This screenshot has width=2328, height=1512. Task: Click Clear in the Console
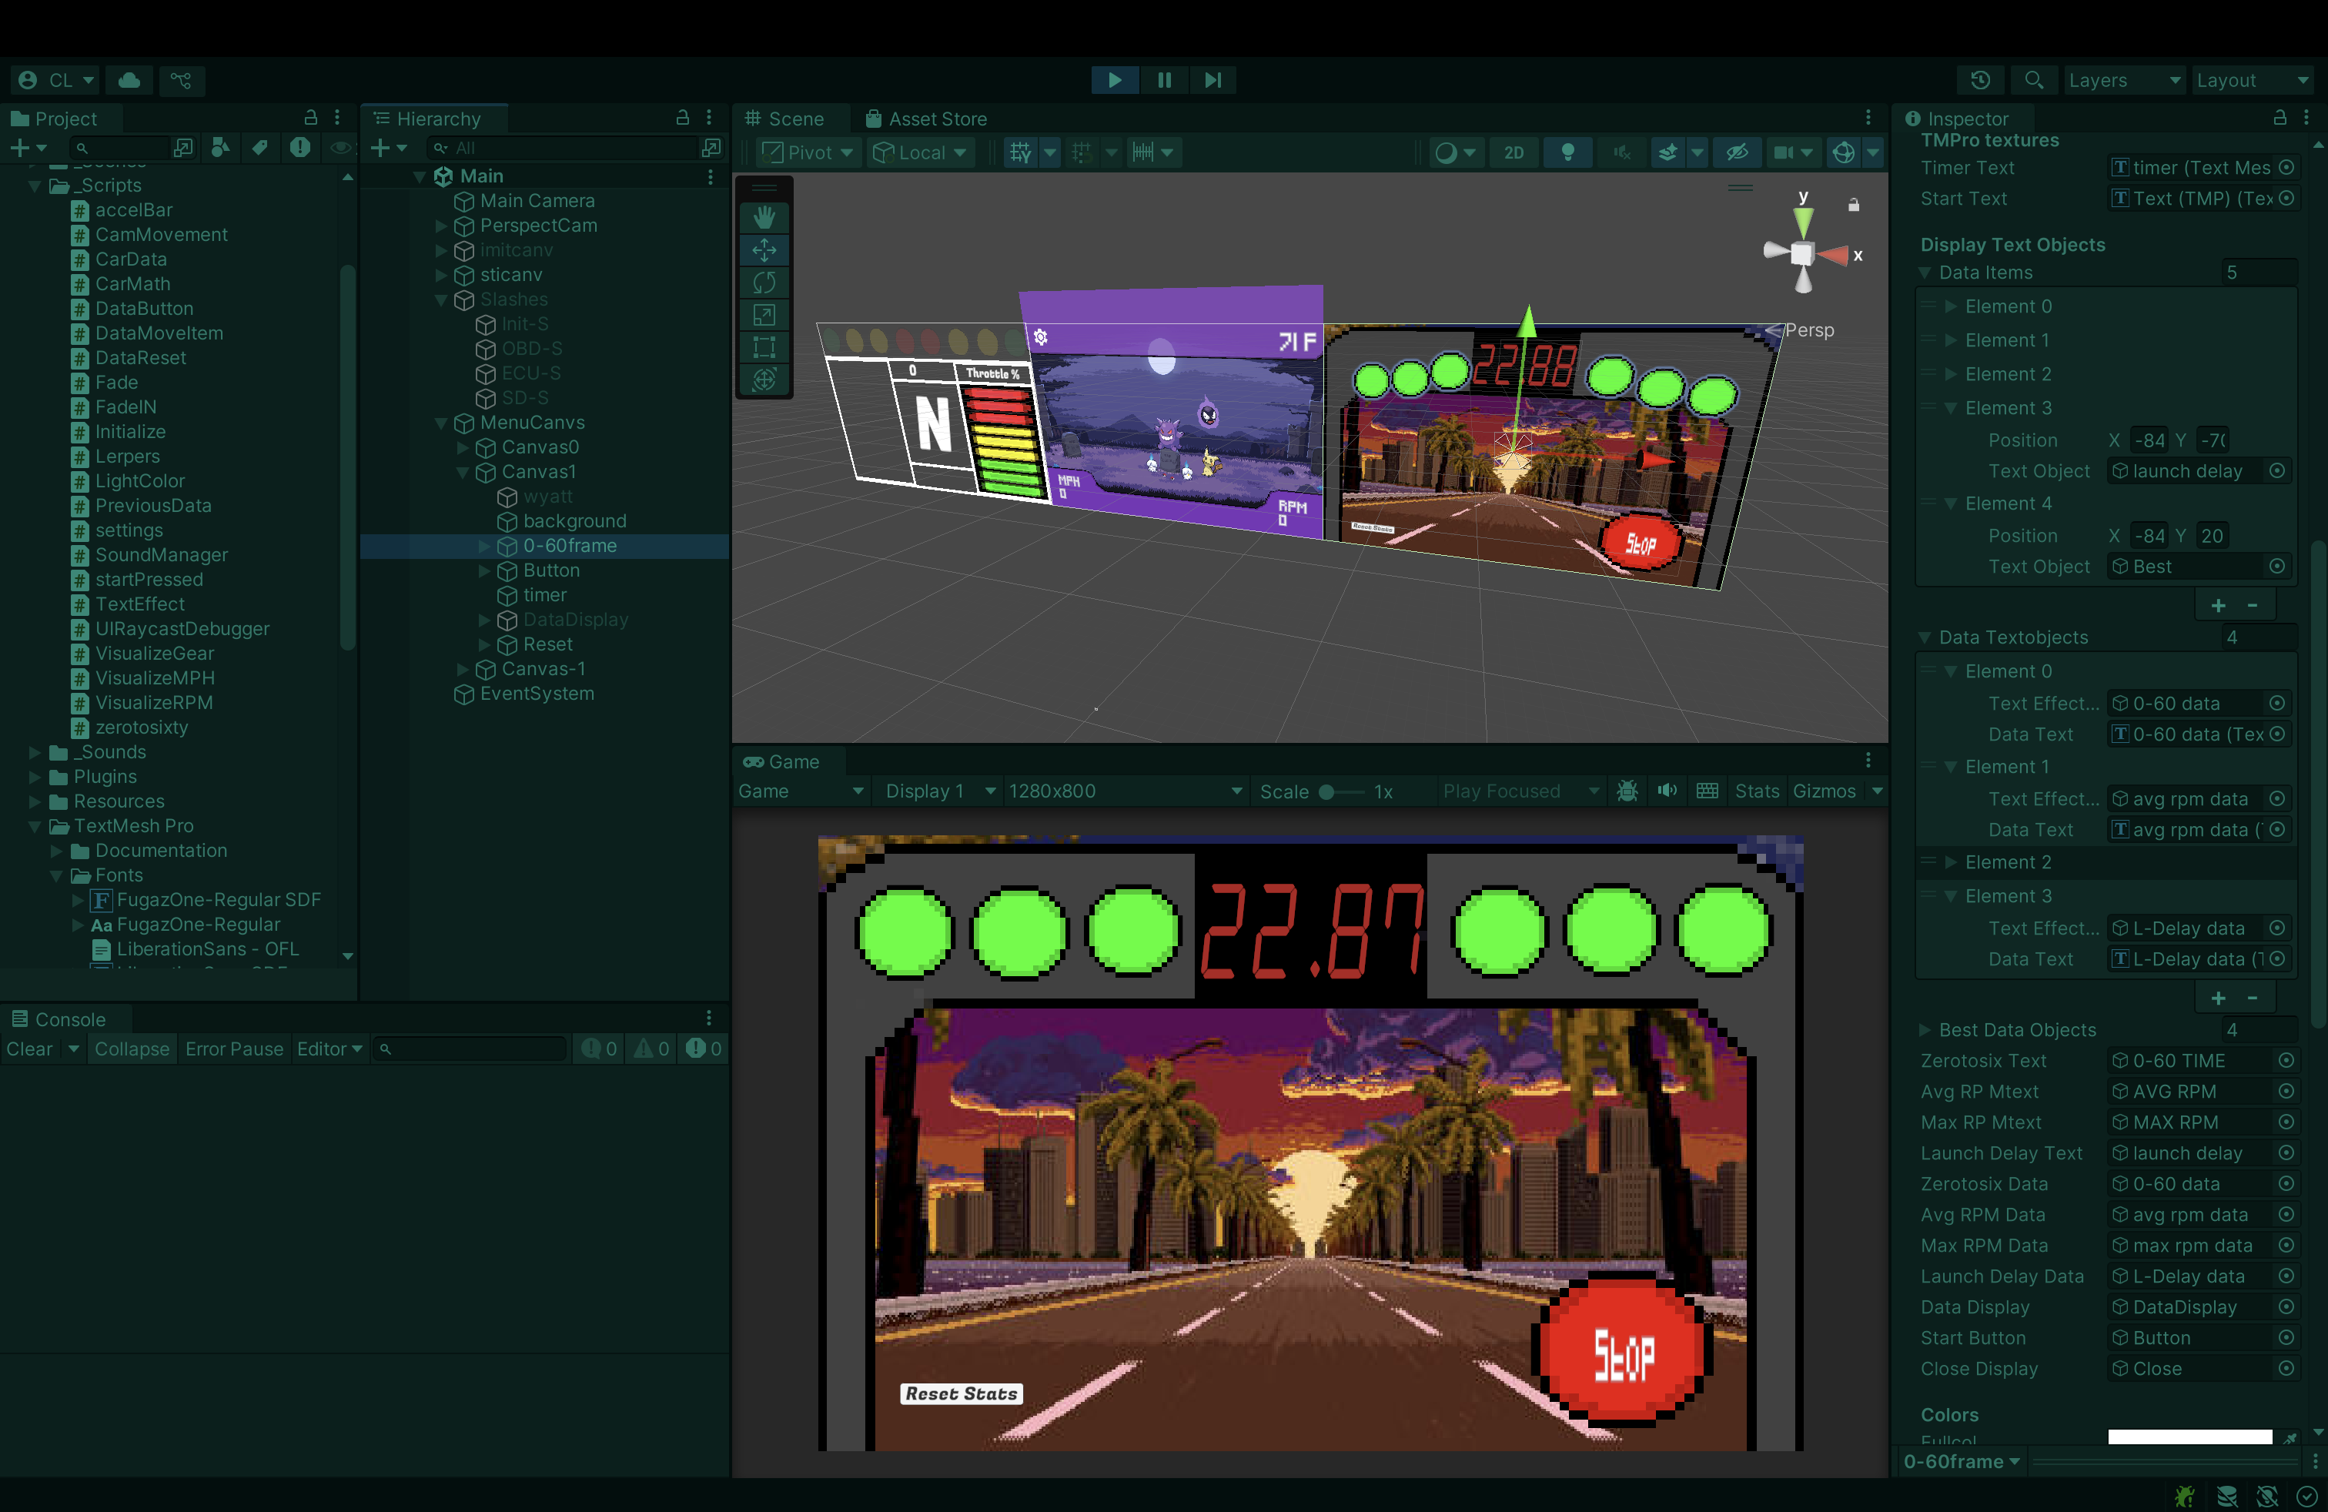tap(29, 1049)
